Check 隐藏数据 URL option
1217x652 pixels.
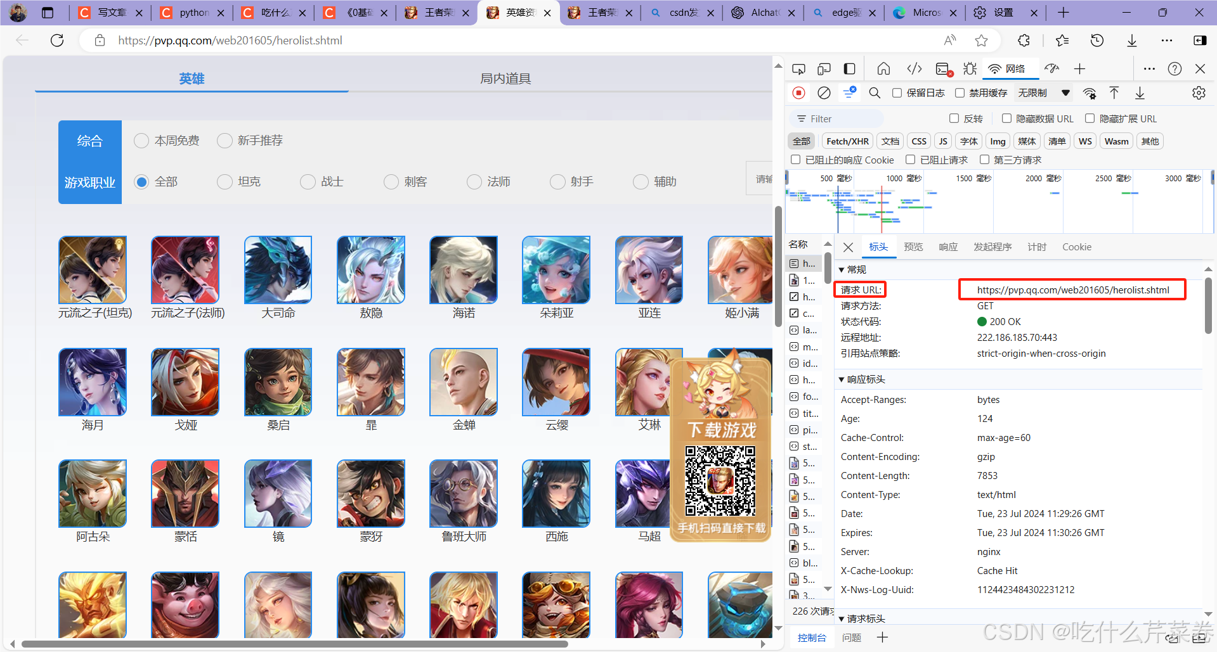[1006, 118]
